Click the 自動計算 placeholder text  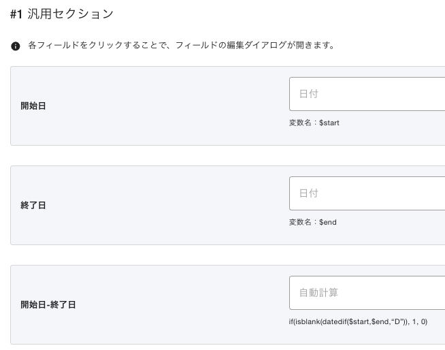[x=318, y=293]
